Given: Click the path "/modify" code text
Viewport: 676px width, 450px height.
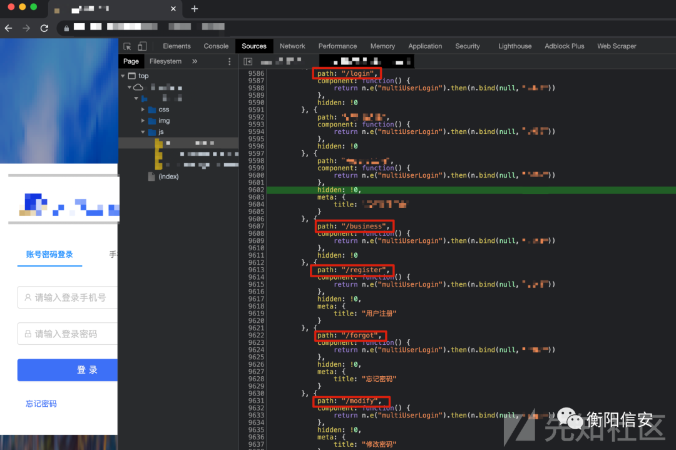Looking at the screenshot, I should pyautogui.click(x=350, y=401).
